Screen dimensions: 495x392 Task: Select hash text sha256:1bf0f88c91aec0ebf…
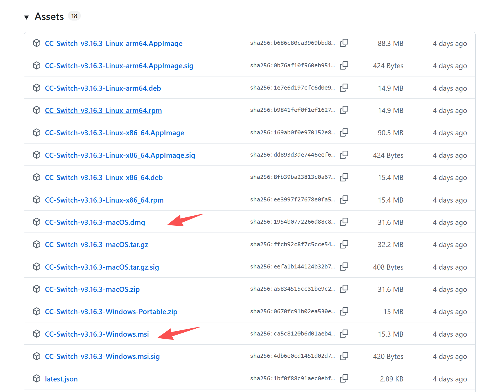click(292, 379)
